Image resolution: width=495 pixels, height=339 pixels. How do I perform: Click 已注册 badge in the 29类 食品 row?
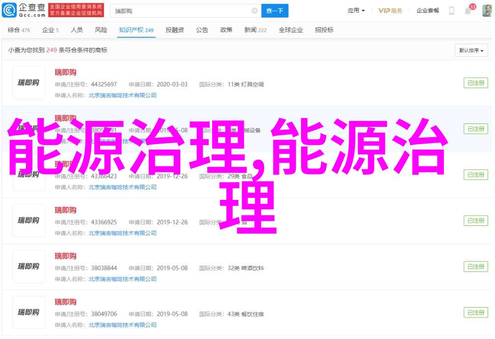pyautogui.click(x=476, y=175)
